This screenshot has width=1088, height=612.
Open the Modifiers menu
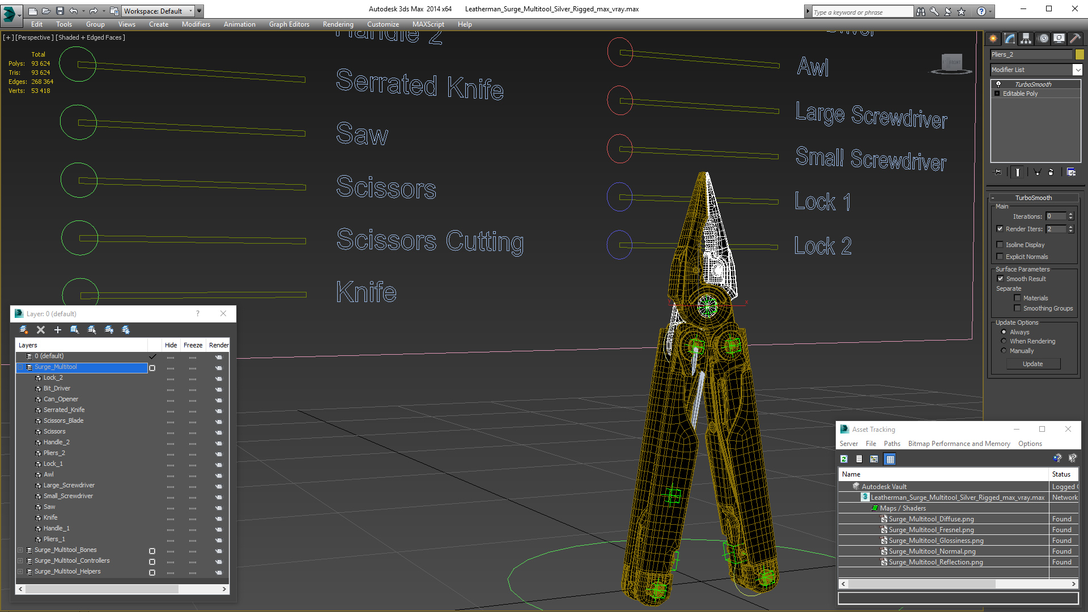pos(195,24)
